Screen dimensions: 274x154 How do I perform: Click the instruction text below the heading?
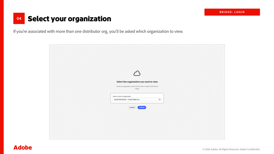point(137,88)
